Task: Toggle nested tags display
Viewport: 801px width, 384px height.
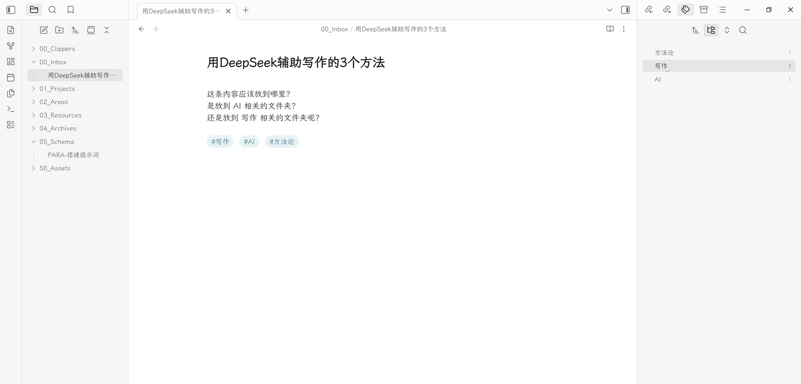Action: click(x=711, y=30)
